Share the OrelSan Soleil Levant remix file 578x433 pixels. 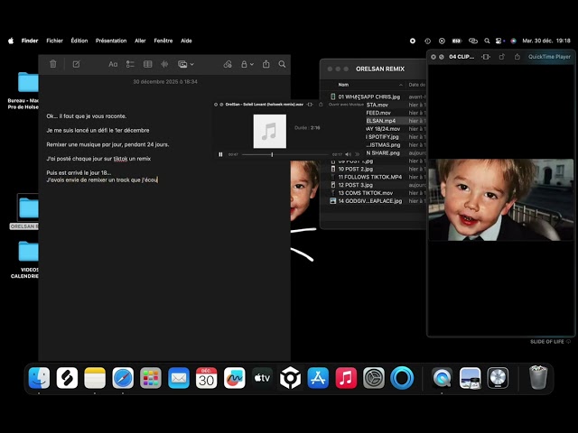pos(321,105)
